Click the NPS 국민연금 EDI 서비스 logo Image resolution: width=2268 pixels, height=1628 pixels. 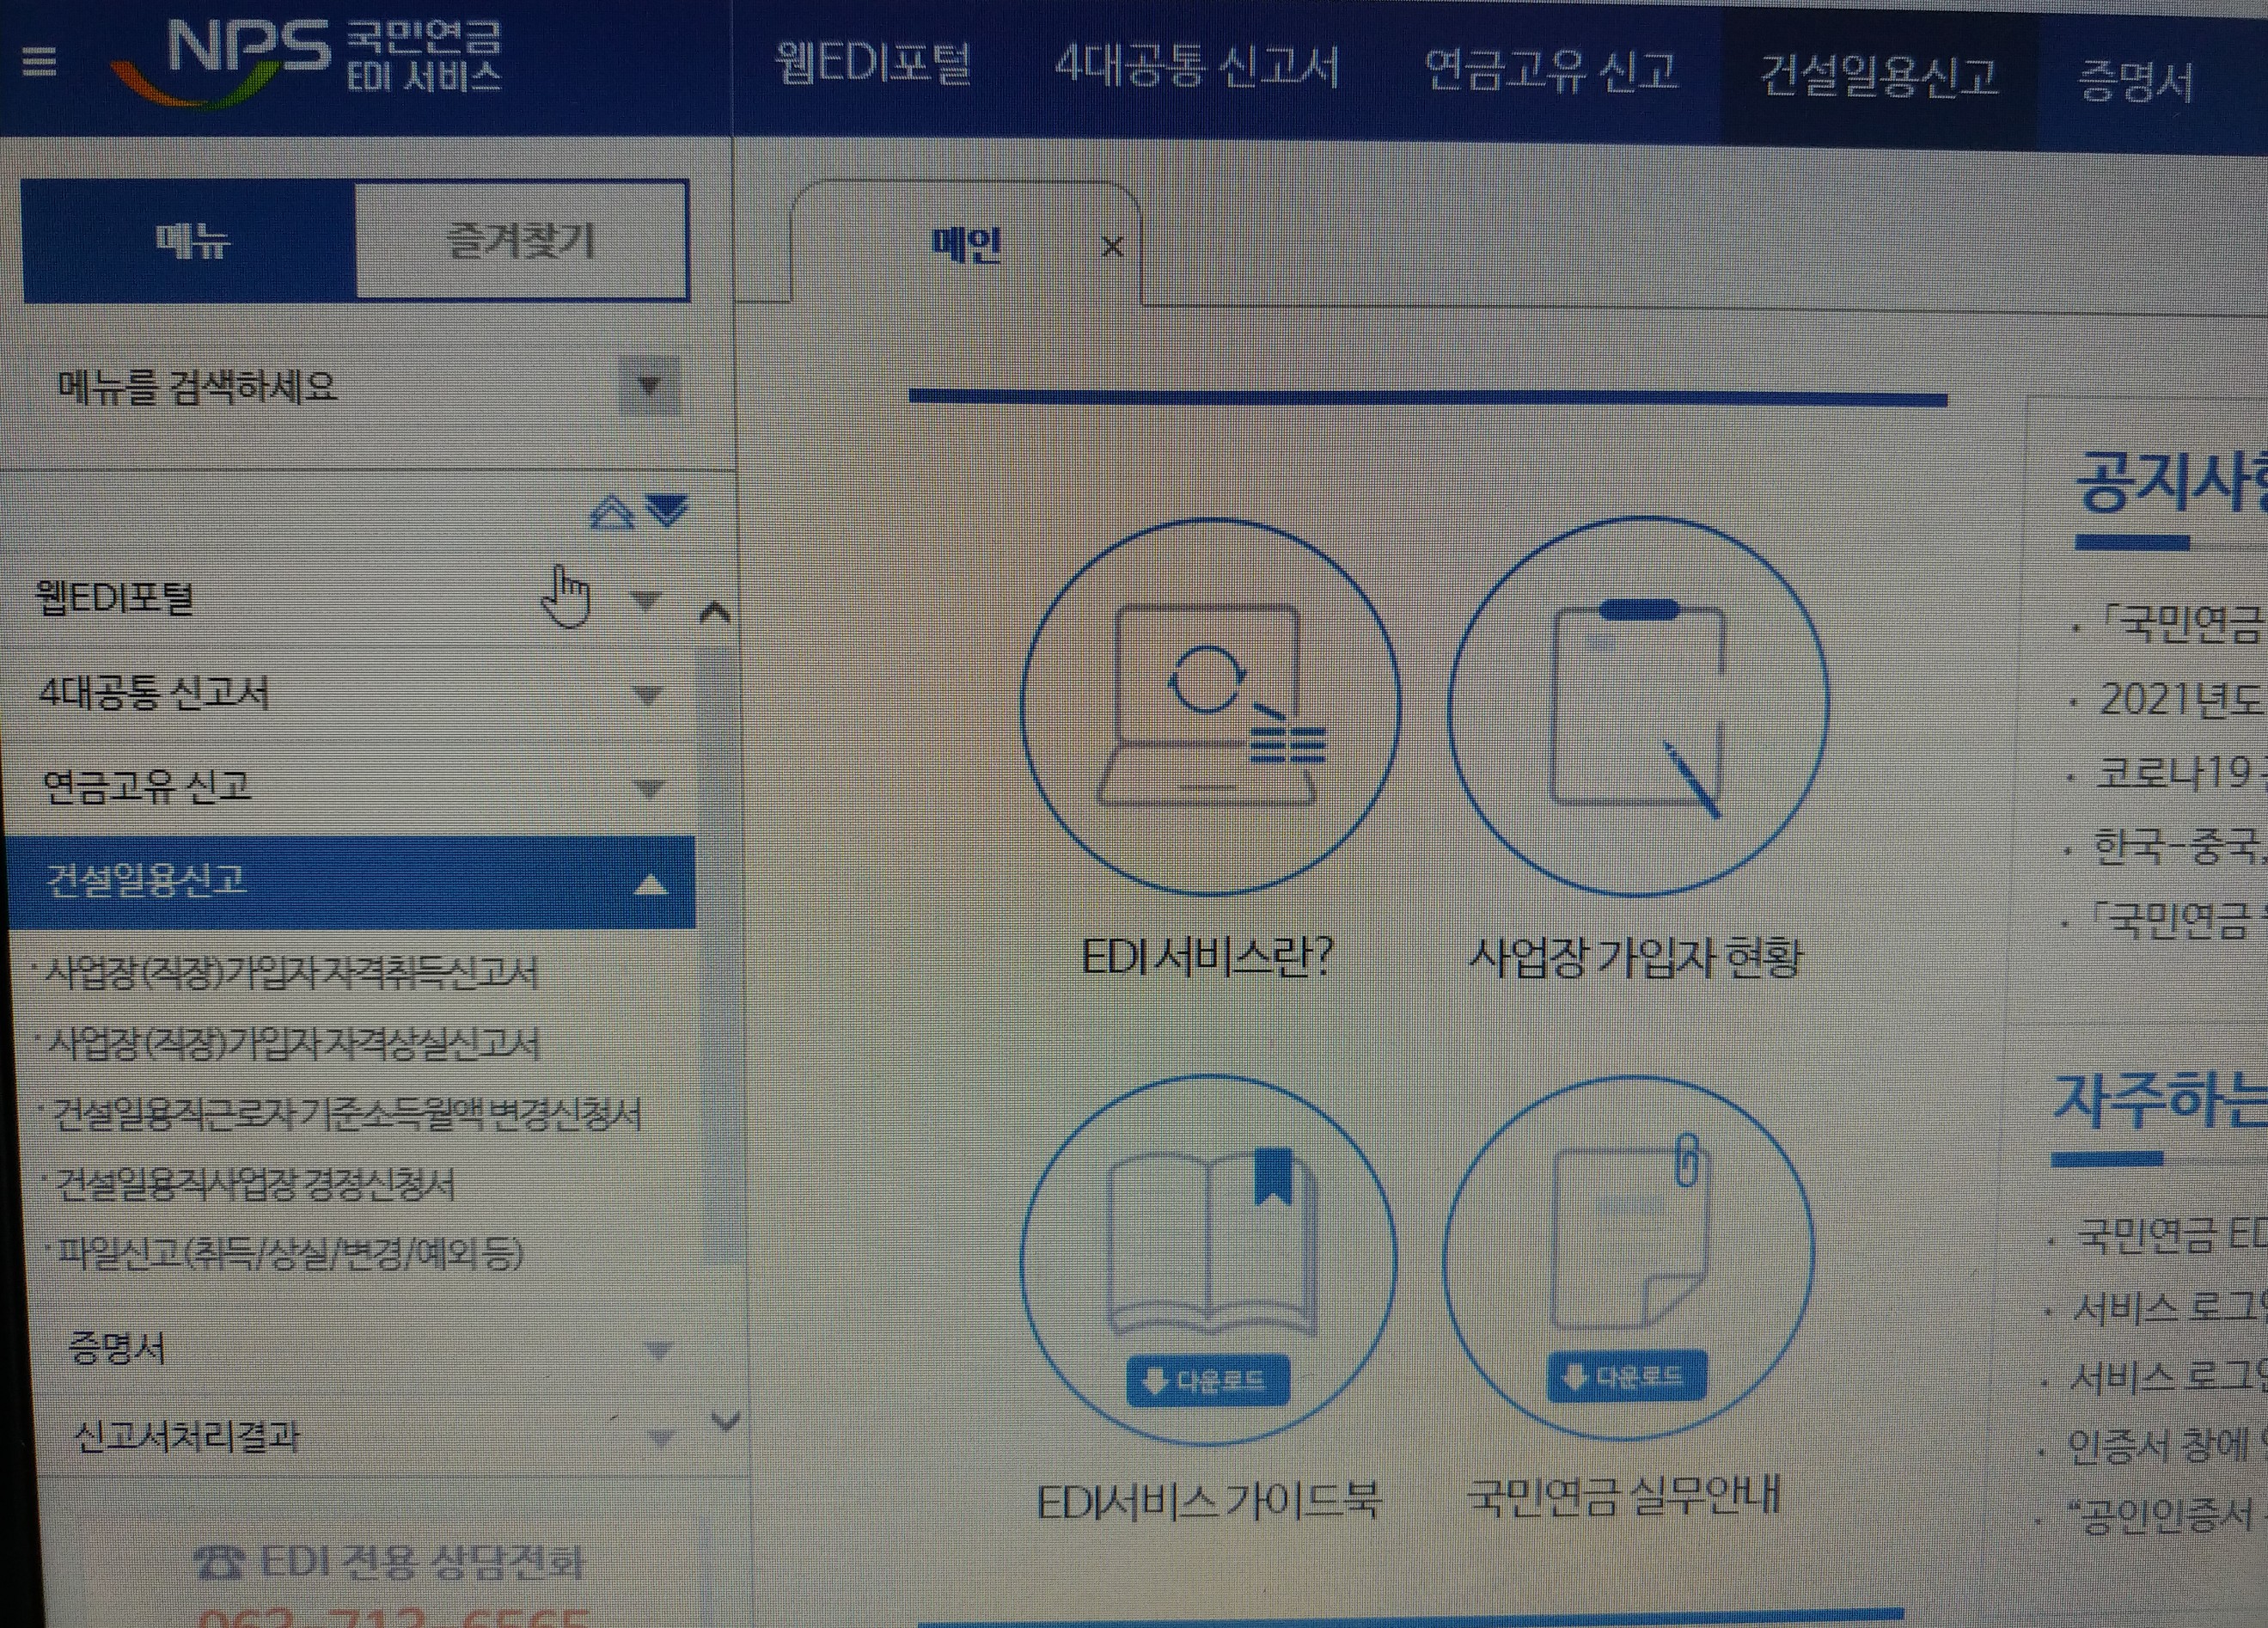306,61
